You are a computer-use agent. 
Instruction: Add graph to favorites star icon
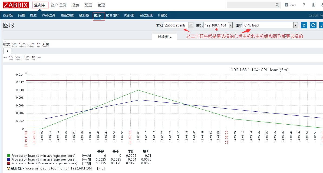(x=304, y=25)
